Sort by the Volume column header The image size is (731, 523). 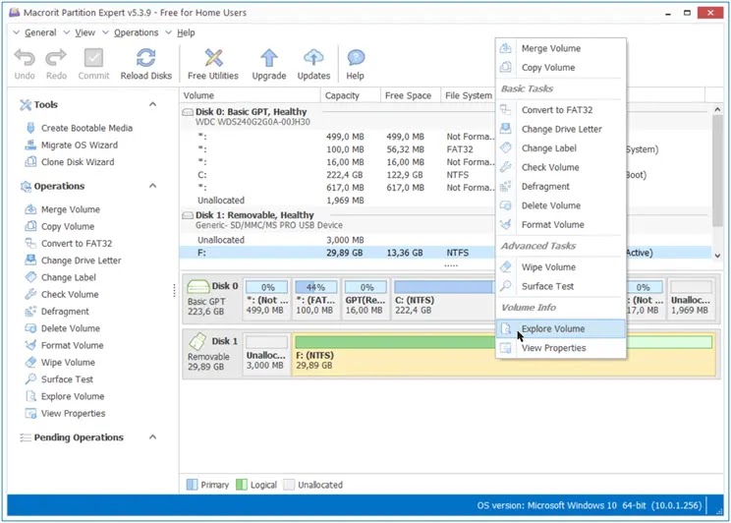(250, 95)
